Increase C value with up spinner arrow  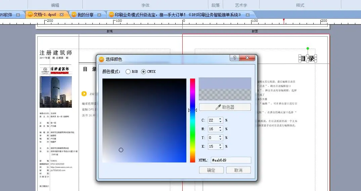click(x=220, y=119)
